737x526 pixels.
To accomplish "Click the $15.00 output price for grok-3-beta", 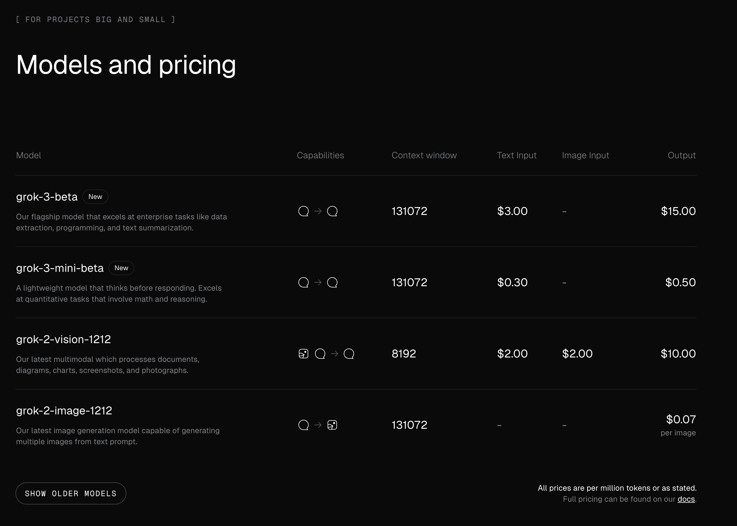I will [678, 211].
